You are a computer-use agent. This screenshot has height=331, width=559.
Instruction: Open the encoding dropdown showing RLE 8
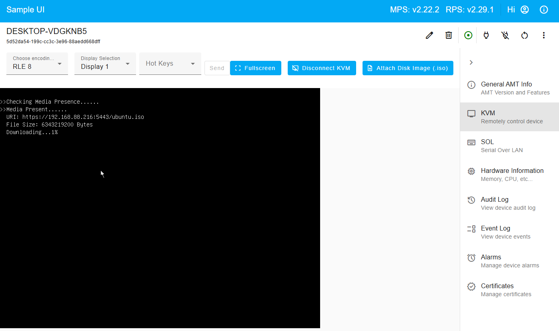[37, 64]
